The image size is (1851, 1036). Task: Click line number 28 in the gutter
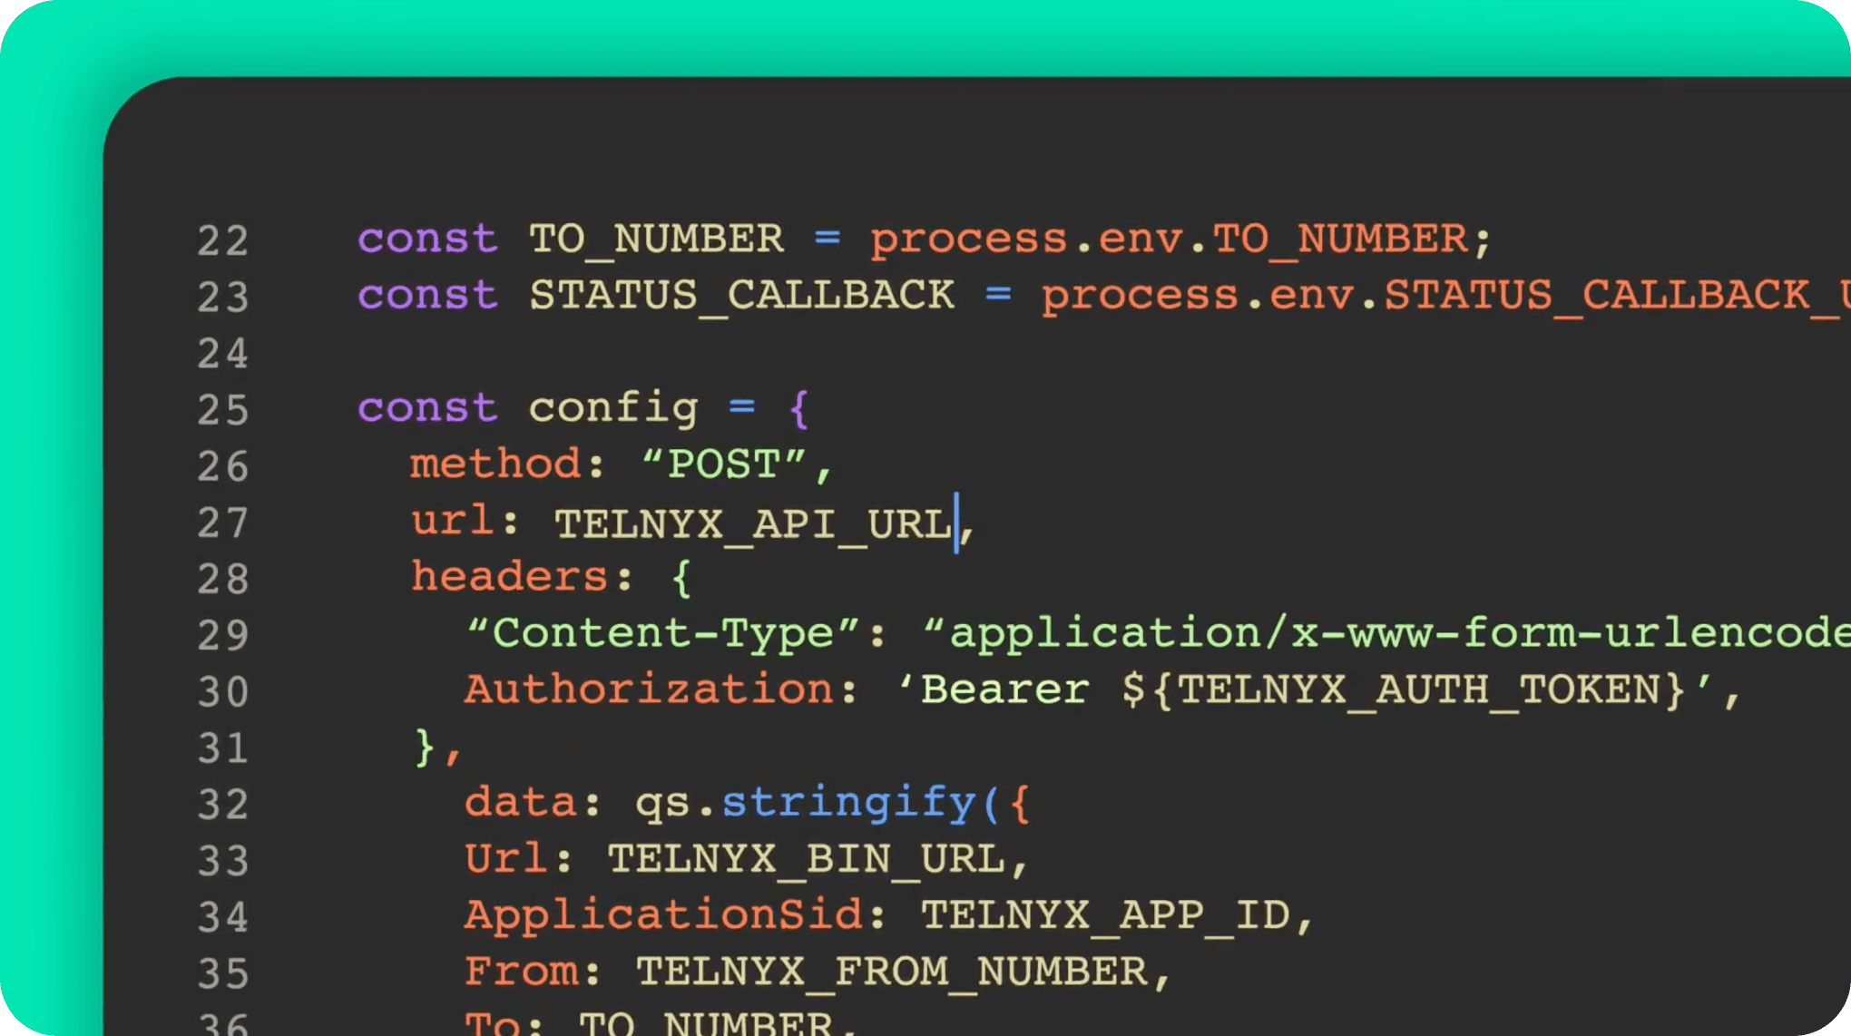click(x=223, y=579)
